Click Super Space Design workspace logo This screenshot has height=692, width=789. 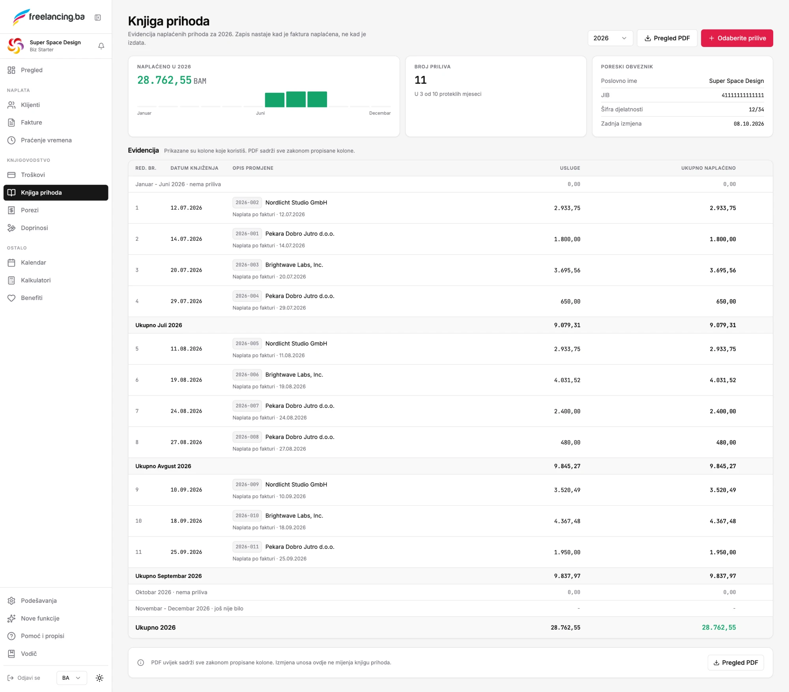pyautogui.click(x=16, y=46)
